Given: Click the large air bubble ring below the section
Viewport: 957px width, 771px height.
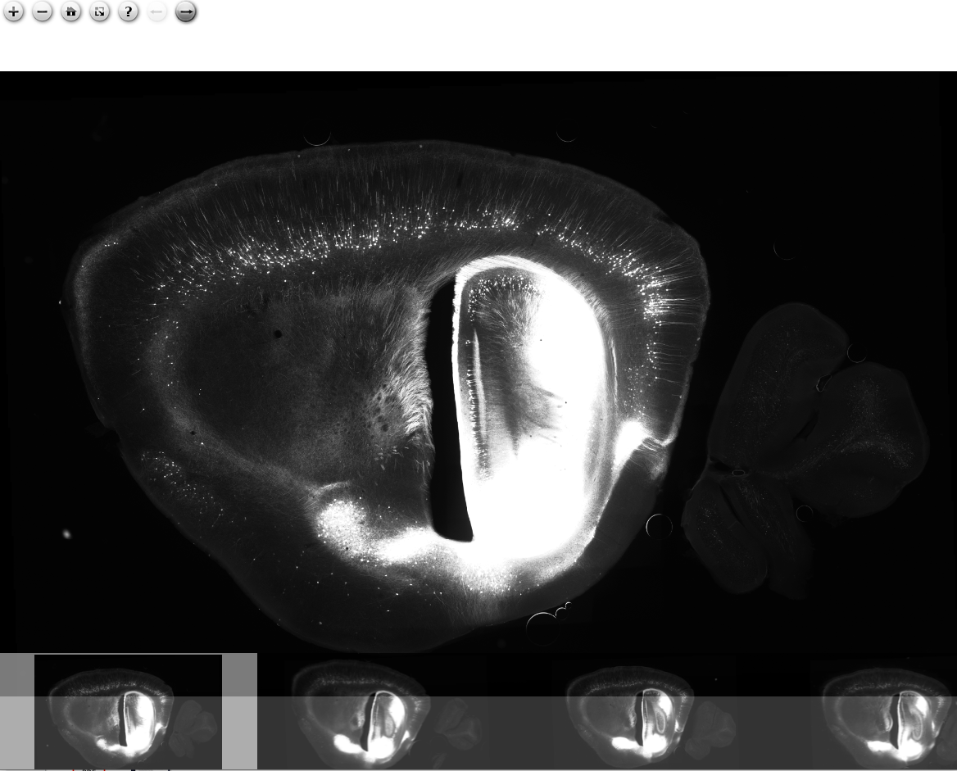Looking at the screenshot, I should click(542, 628).
